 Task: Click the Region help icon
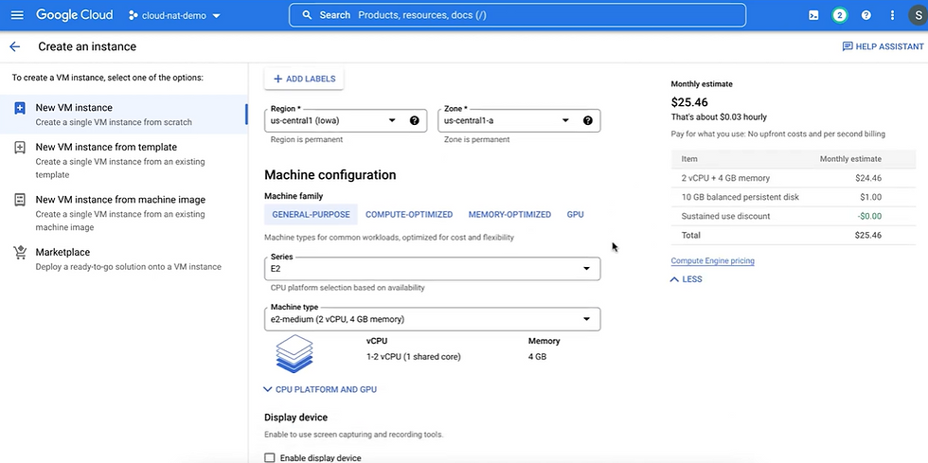415,121
